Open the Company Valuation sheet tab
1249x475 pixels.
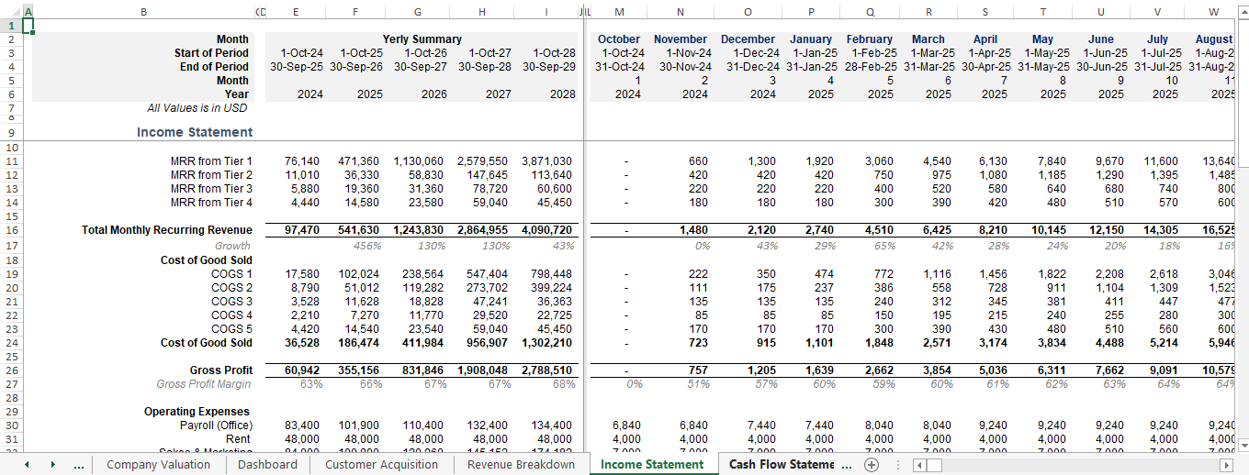pos(158,465)
